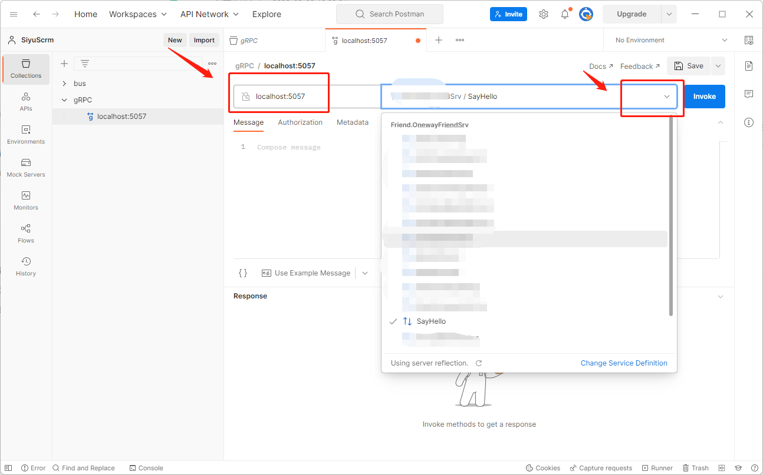Open the Bootcamp graduation cap icon
Image resolution: width=763 pixels, height=475 pixels.
click(738, 468)
